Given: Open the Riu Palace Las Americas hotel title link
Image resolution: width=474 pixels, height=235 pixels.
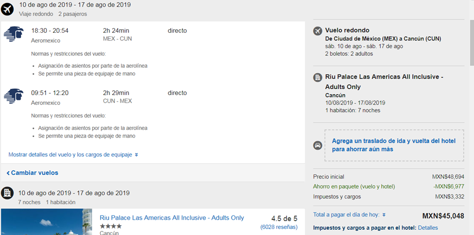Looking at the screenshot, I should pos(172,218).
